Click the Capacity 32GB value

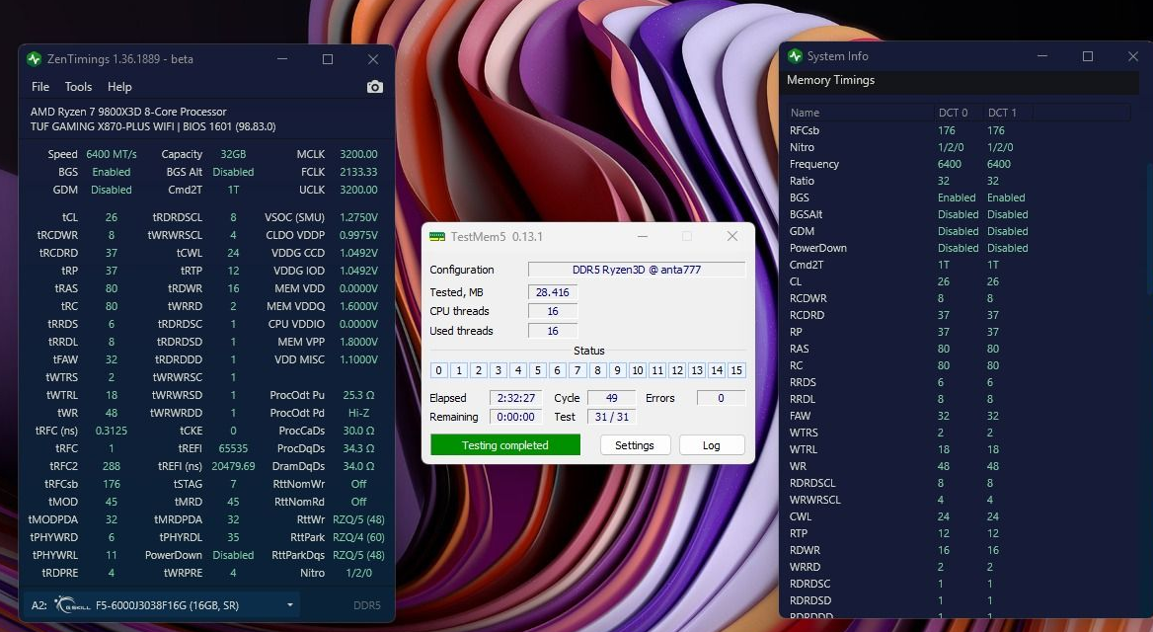tap(233, 154)
